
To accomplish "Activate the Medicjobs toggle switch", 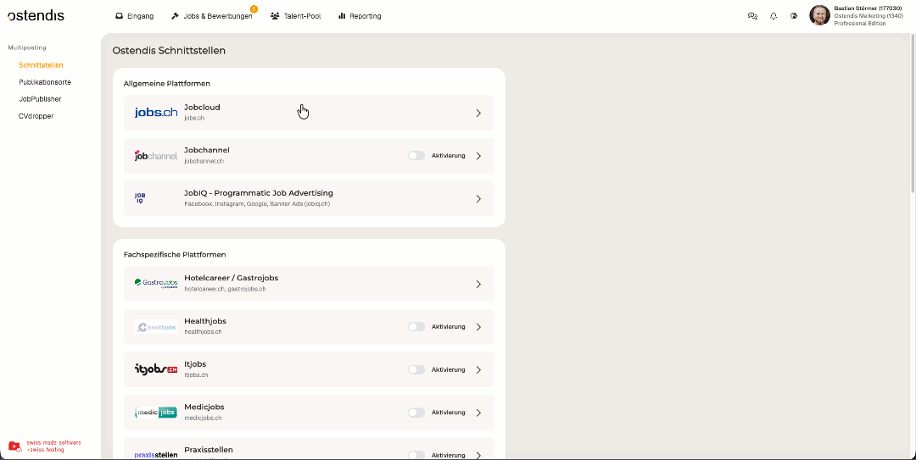I will tap(416, 413).
